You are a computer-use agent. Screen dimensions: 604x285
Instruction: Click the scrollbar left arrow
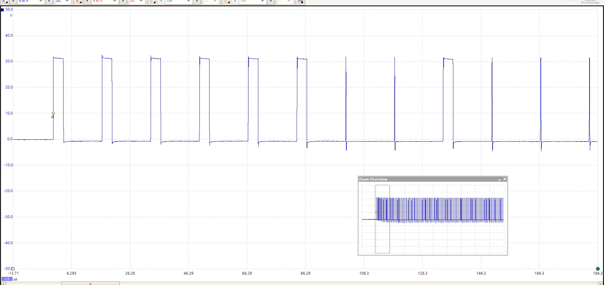3,283
